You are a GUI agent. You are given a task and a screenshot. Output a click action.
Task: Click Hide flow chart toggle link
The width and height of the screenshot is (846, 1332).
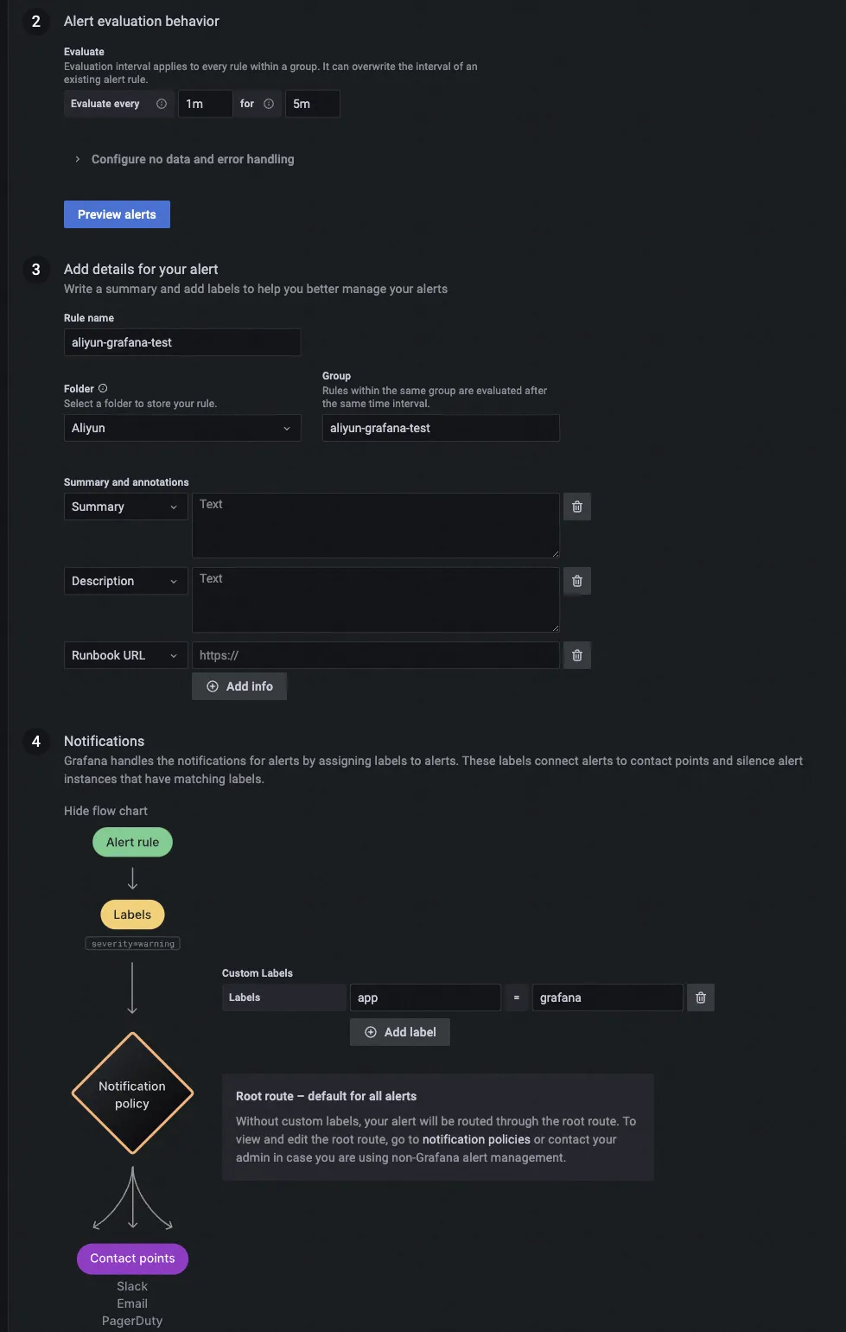click(x=105, y=811)
